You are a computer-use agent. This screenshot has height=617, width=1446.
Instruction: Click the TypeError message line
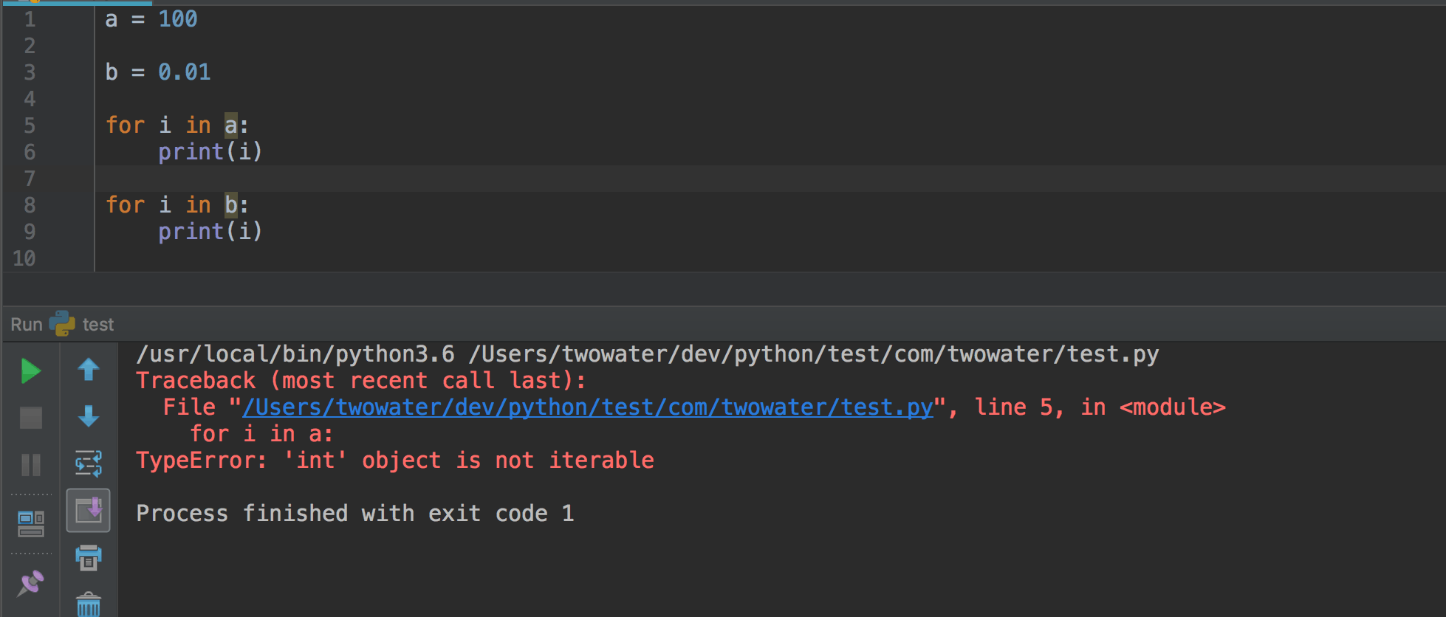click(x=395, y=461)
